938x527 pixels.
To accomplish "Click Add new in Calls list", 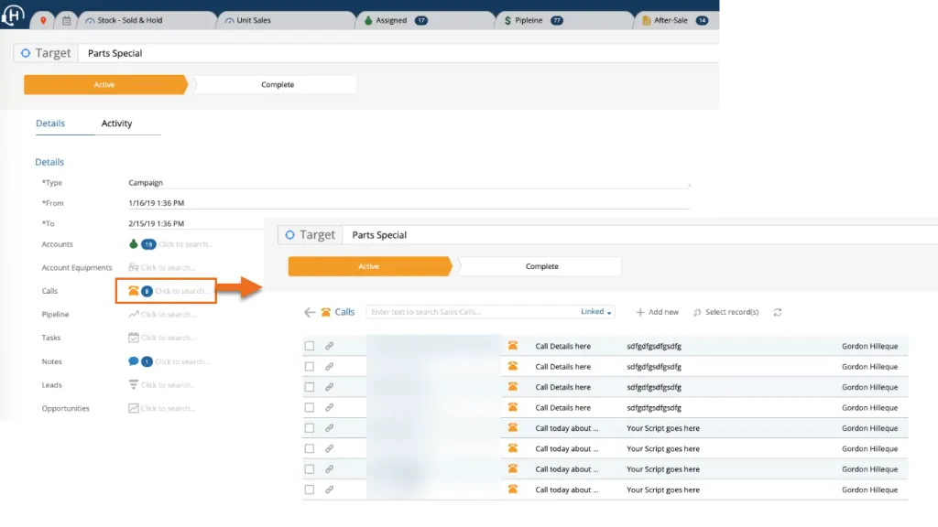I will (x=658, y=312).
